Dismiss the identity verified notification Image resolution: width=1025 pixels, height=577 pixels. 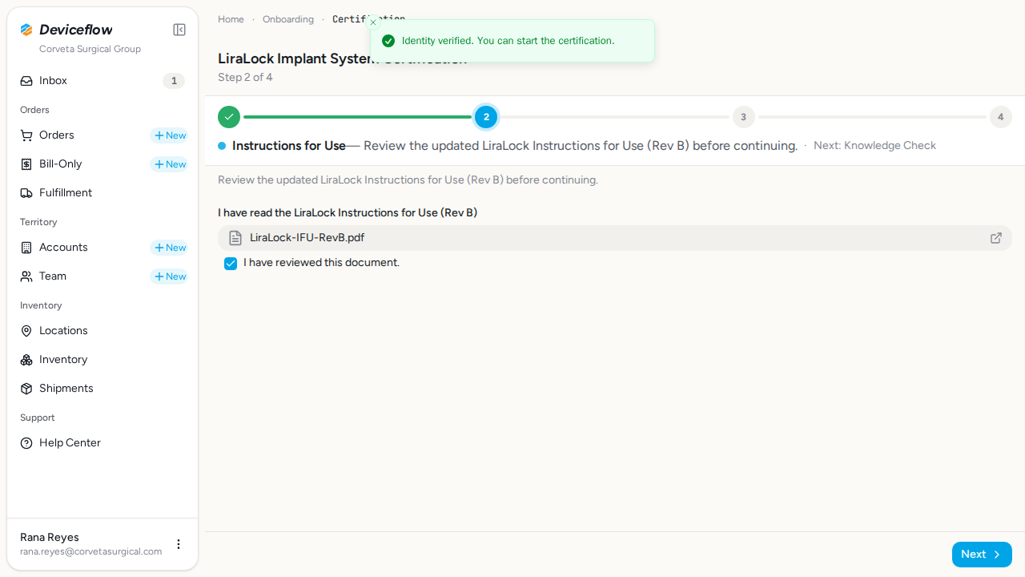tap(373, 22)
